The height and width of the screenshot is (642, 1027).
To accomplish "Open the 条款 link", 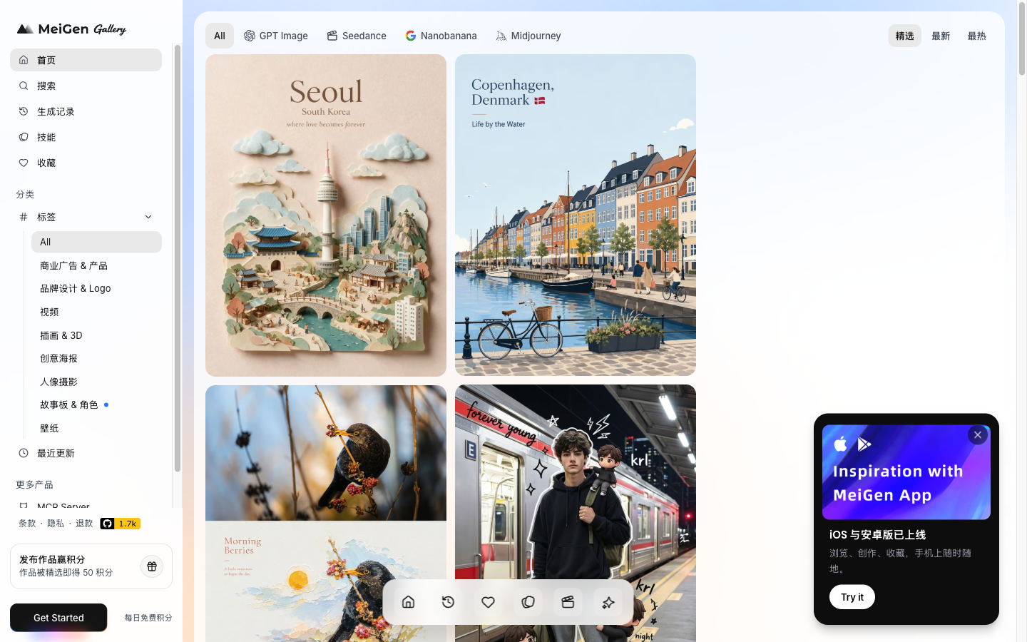I will point(27,524).
